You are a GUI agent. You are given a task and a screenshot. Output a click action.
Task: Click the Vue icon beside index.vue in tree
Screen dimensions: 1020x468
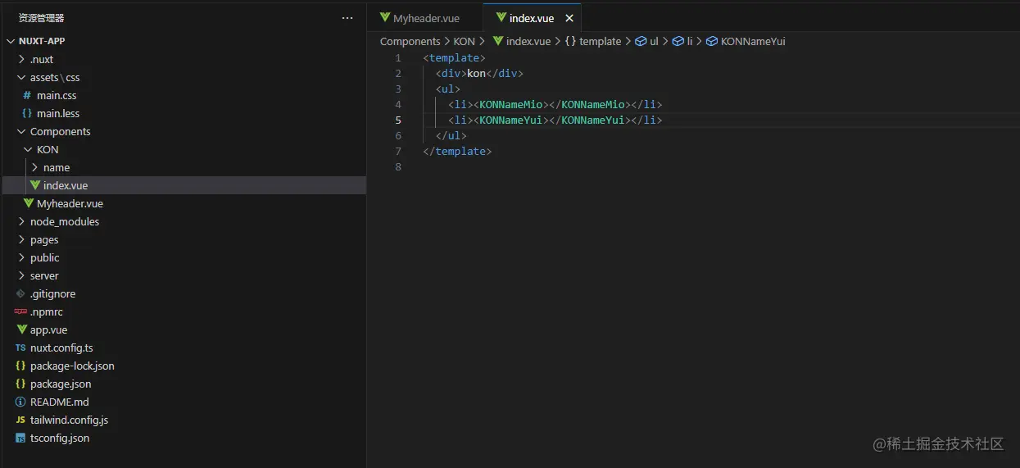[x=35, y=185]
